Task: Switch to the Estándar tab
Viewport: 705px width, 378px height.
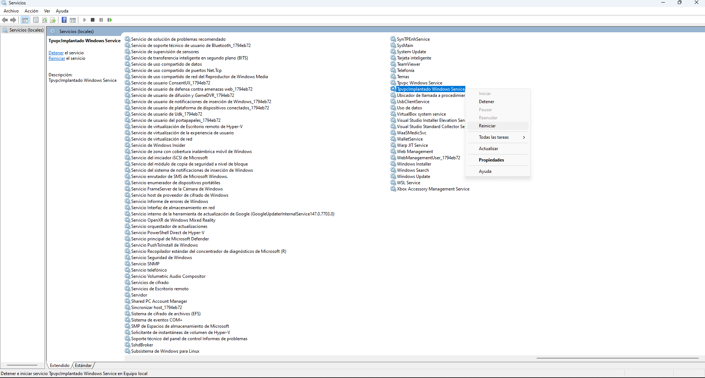Action: point(83,366)
